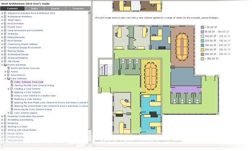Open the Editing Elements topic
The height and width of the screenshot is (151, 252).
(16, 37)
